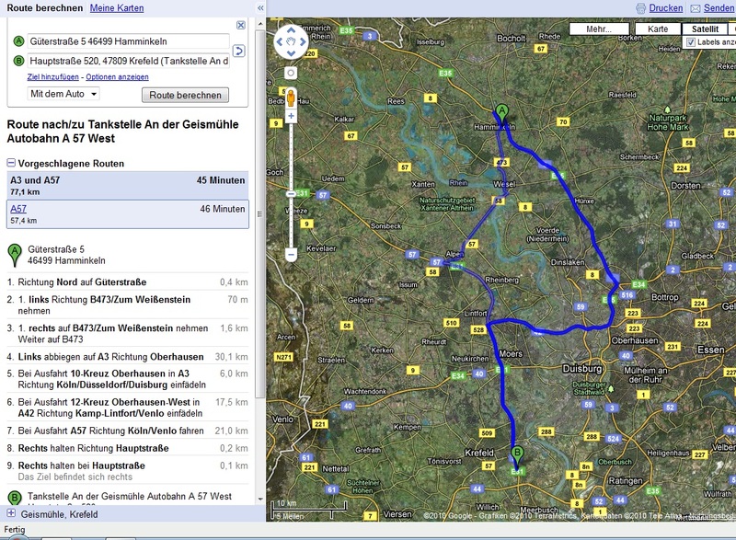Zoom in with the plus button
Viewport: 736px width, 540px height.
[291, 116]
